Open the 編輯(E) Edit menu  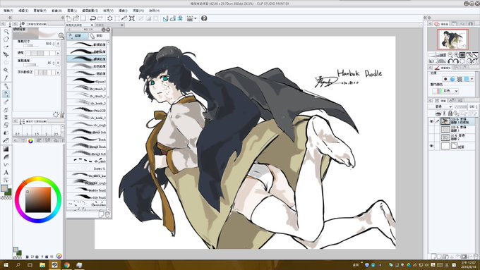tap(23, 11)
